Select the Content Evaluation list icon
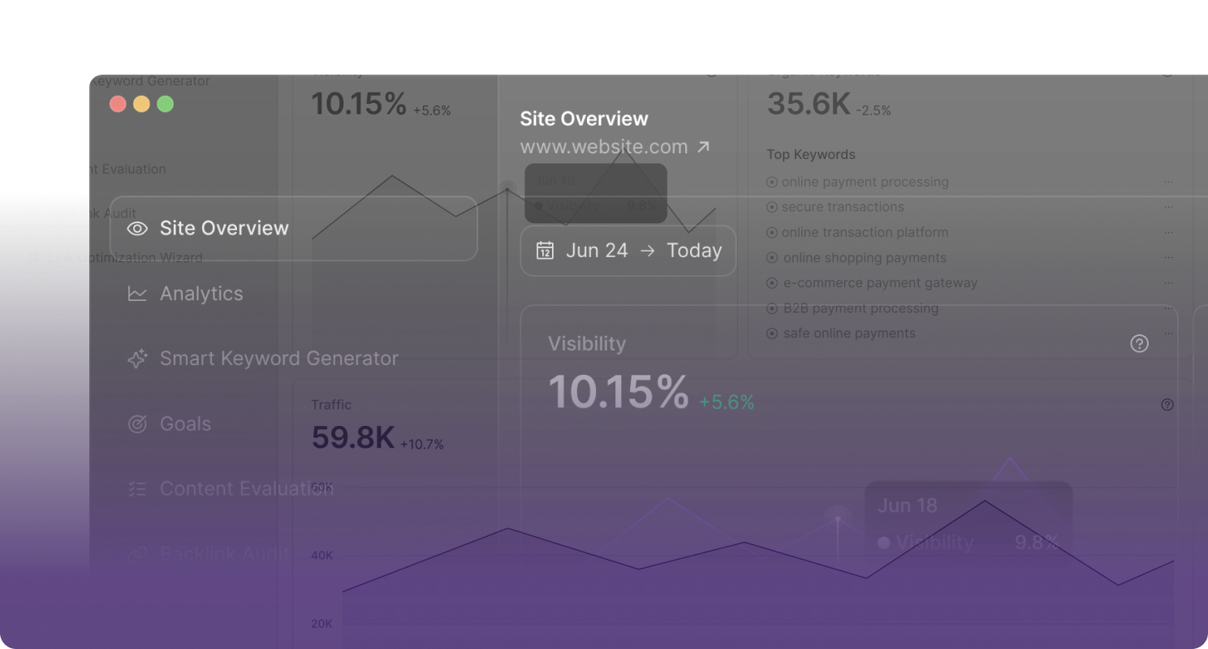 click(137, 488)
